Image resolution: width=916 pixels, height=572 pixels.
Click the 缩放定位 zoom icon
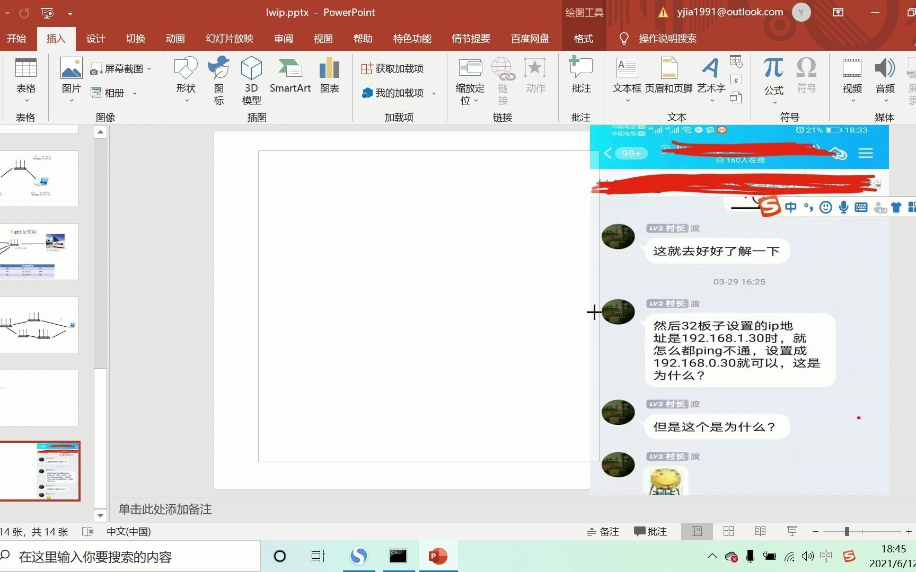[x=470, y=68]
